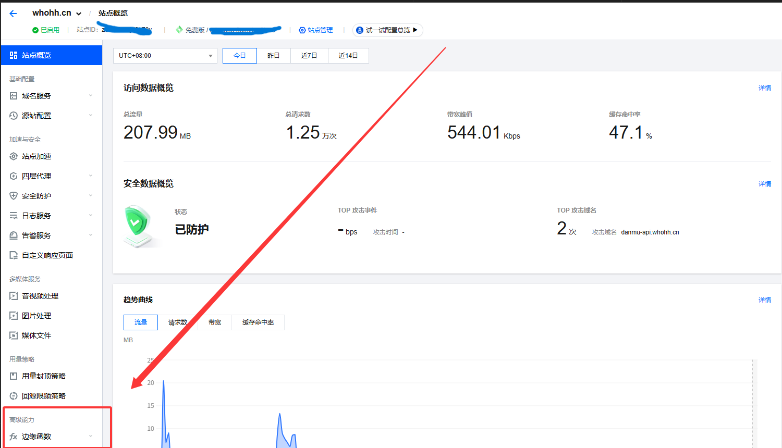782x448 pixels.
Task: Open 详情 link for 访问数据概览
Action: tap(765, 88)
